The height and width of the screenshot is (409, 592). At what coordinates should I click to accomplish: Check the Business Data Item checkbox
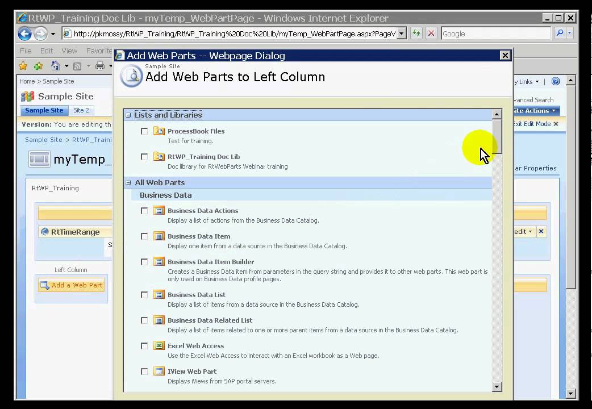(144, 236)
